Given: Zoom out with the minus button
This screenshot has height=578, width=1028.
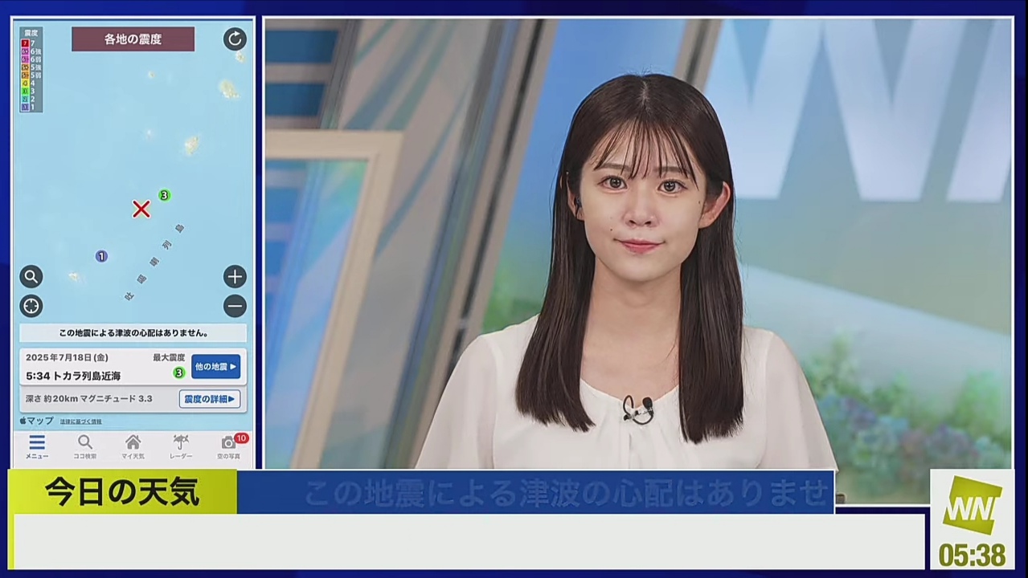Looking at the screenshot, I should [x=235, y=306].
